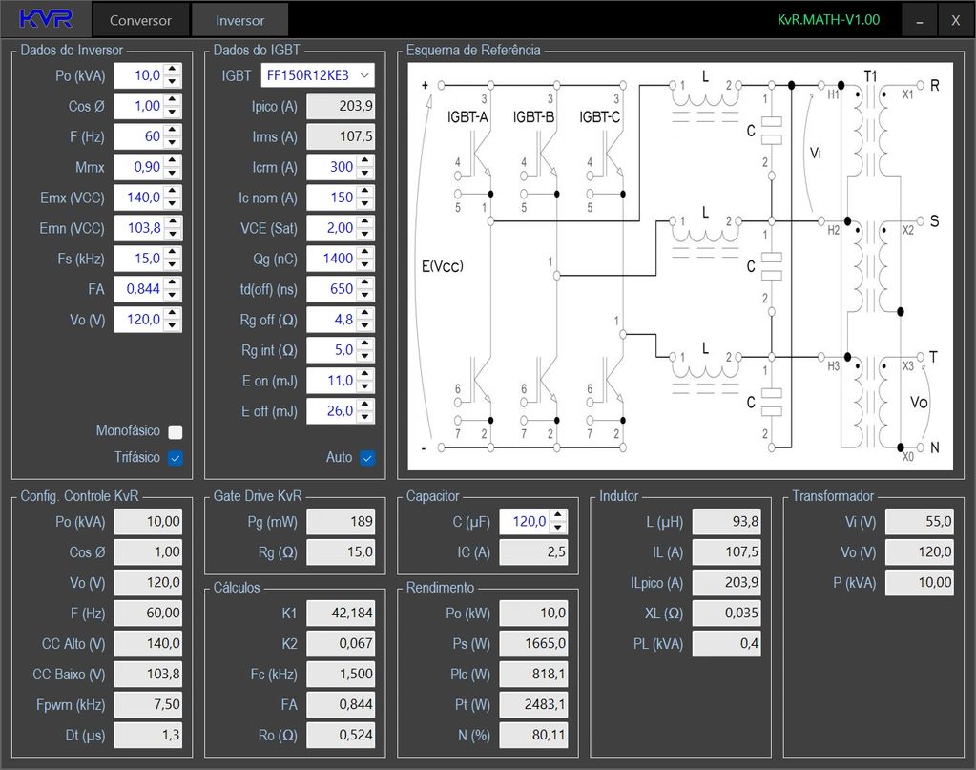Switch to the Conversor tab
This screenshot has height=770, width=976.
click(x=140, y=20)
